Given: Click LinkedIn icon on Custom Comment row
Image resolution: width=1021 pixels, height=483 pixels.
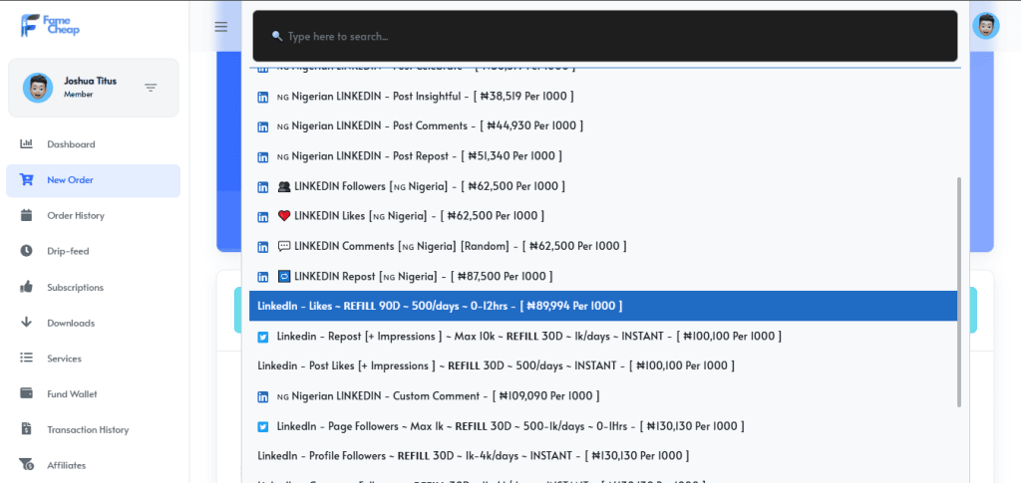Looking at the screenshot, I should click(x=263, y=396).
